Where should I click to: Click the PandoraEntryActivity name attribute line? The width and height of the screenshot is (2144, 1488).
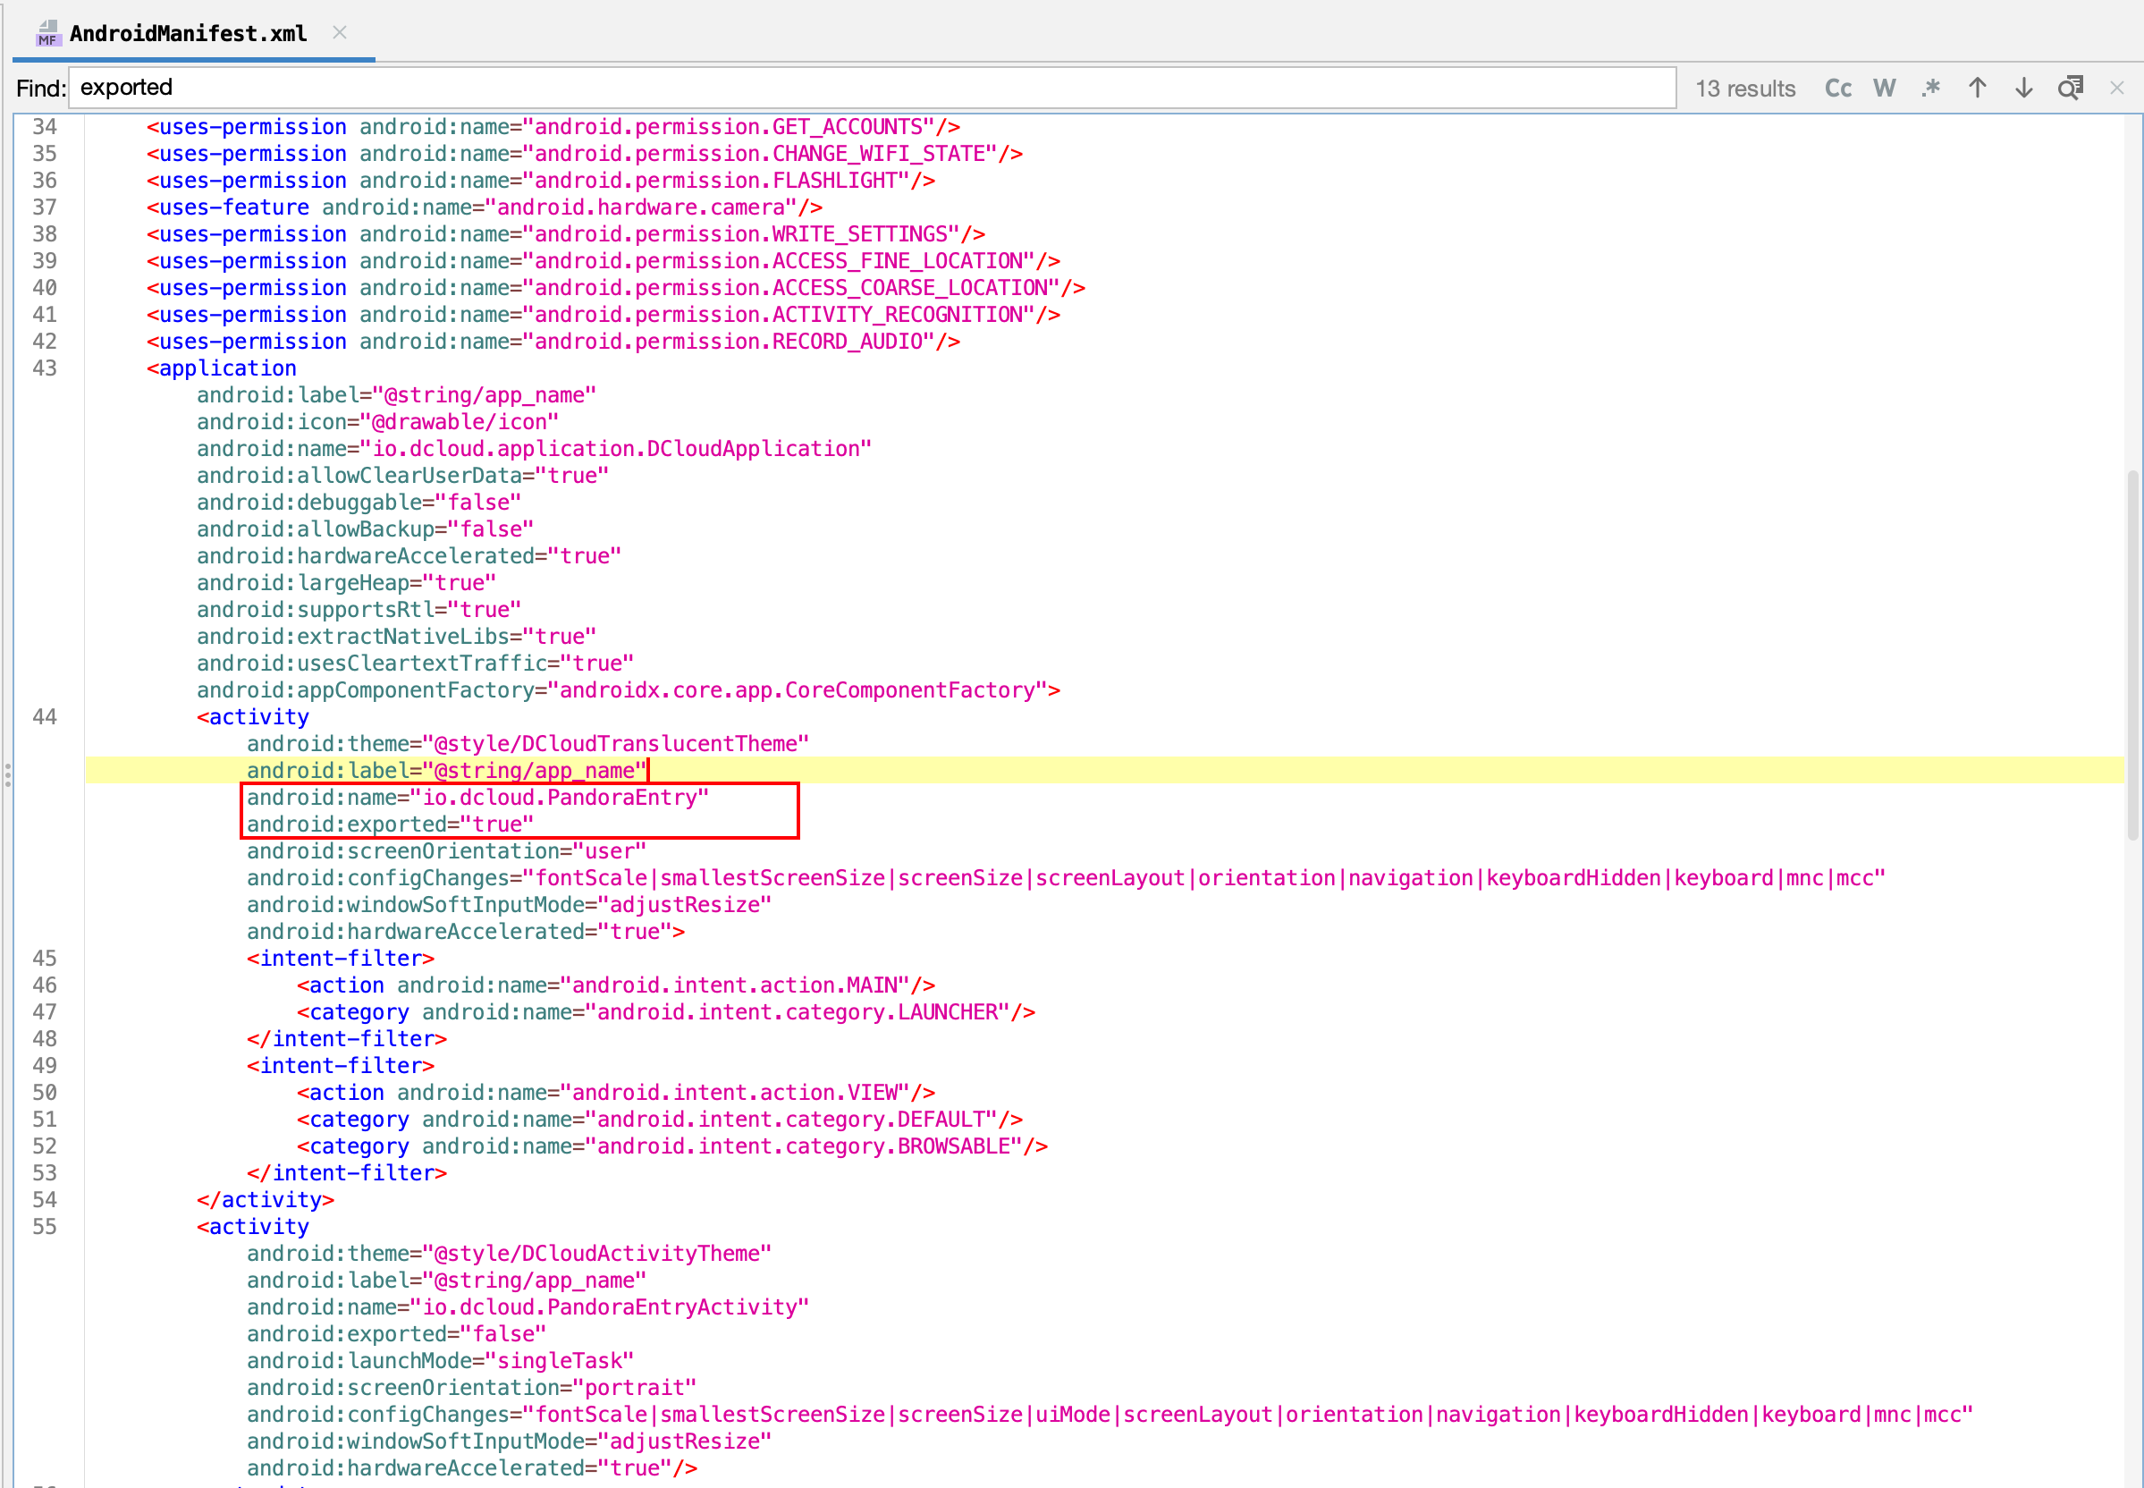[528, 1307]
